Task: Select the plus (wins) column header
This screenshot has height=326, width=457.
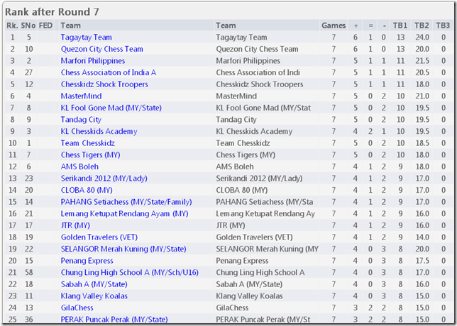Action: (356, 26)
